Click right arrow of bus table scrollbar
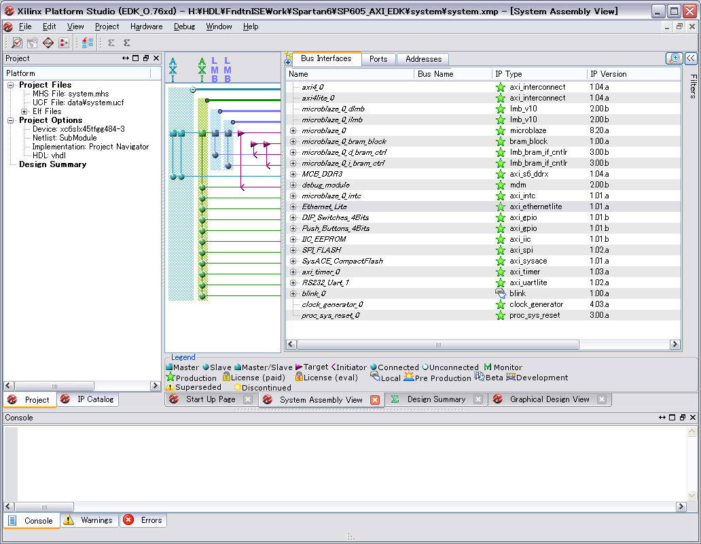The image size is (701, 544). pyautogui.click(x=675, y=344)
